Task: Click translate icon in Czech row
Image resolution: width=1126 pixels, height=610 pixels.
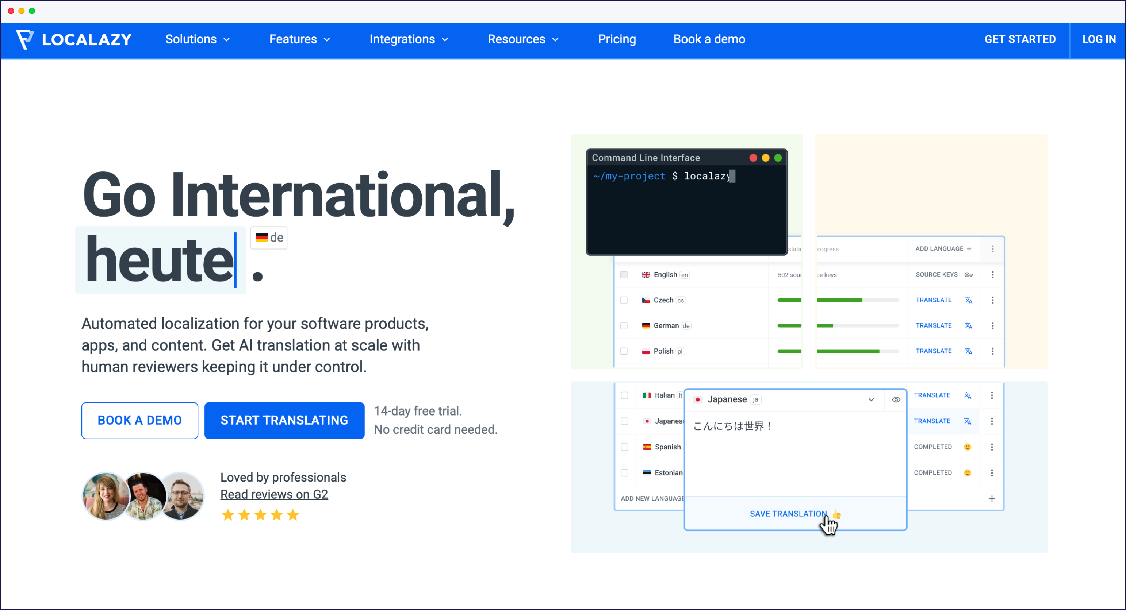Action: point(969,300)
